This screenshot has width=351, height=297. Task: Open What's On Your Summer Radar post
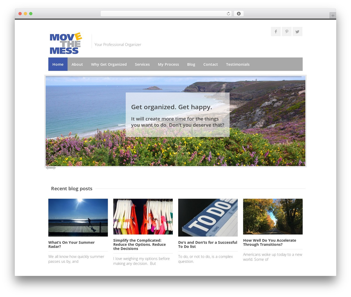pyautogui.click(x=72, y=244)
